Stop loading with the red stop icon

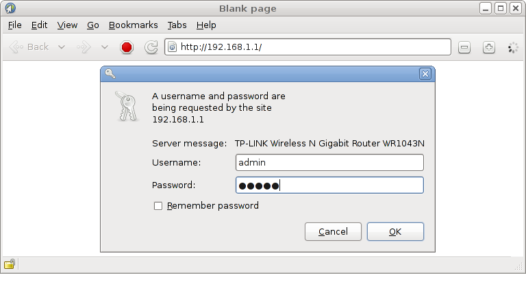[127, 47]
